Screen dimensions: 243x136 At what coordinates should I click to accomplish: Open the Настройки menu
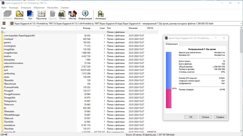click(53, 7)
